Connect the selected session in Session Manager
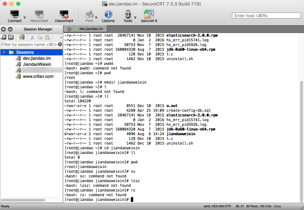Screen dimensions: 304x210 coord(4,37)
